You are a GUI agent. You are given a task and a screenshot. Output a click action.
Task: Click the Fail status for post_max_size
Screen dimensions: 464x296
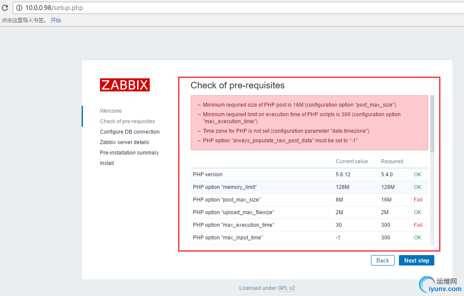(x=418, y=200)
